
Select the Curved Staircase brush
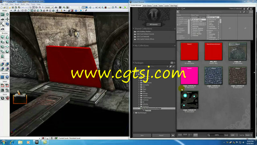pyautogui.click(x=3, y=42)
